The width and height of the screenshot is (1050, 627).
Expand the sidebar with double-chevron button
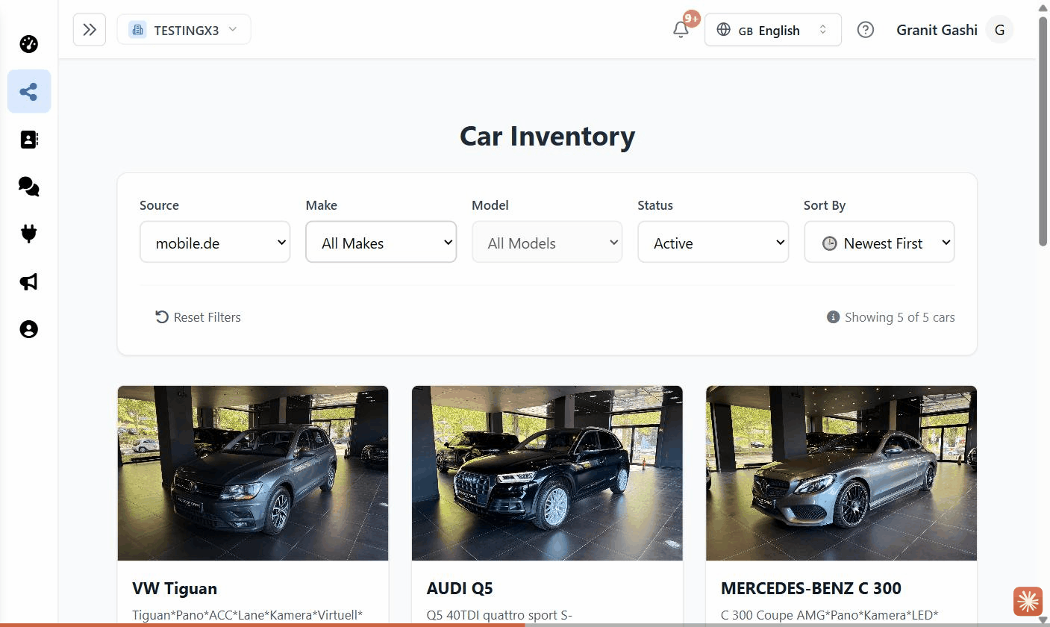point(90,30)
